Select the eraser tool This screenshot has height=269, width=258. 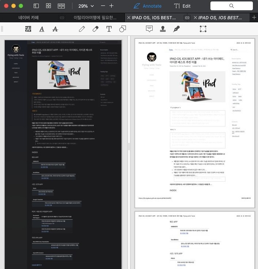(x=96, y=29)
